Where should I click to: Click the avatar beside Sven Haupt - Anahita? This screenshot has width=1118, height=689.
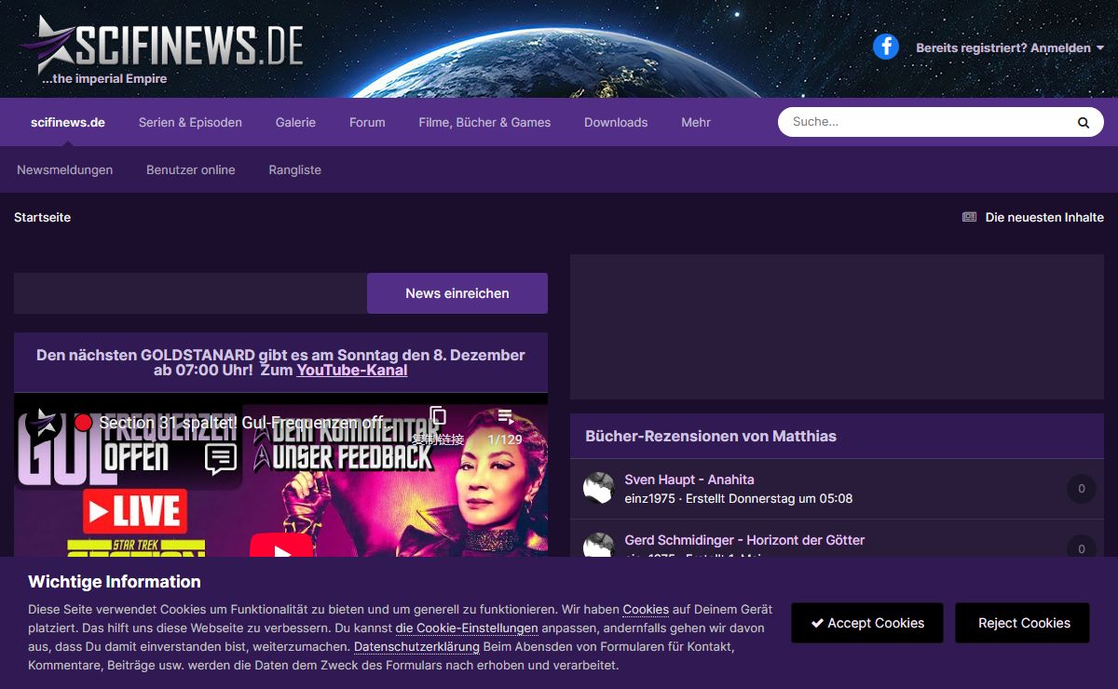pyautogui.click(x=599, y=488)
